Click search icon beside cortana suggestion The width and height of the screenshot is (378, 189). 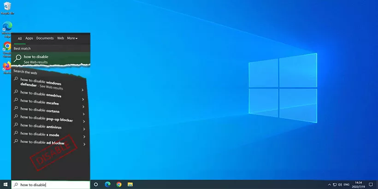point(16,108)
